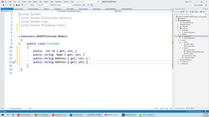Click the Pin icon on Solution Explorer panel
The height and width of the screenshot is (117, 209).
pos(205,9)
